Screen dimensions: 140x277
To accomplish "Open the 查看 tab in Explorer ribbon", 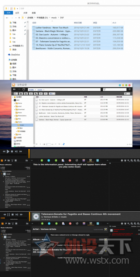I will pos(34,13).
